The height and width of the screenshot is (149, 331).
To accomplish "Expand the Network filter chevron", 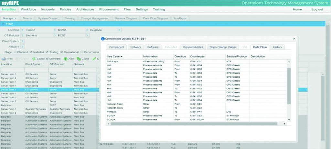I will 22,46.
